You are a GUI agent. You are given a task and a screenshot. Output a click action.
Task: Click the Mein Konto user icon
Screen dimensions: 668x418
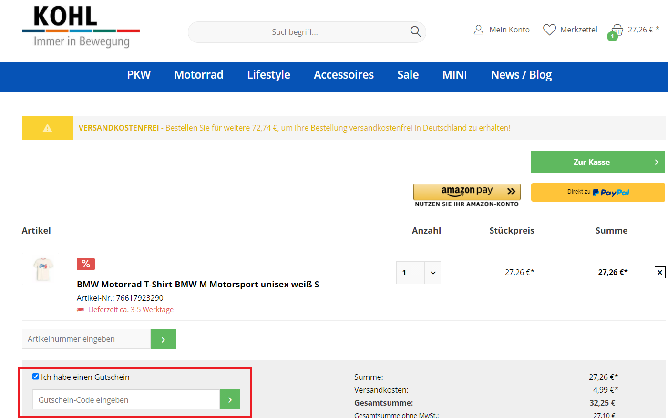478,30
